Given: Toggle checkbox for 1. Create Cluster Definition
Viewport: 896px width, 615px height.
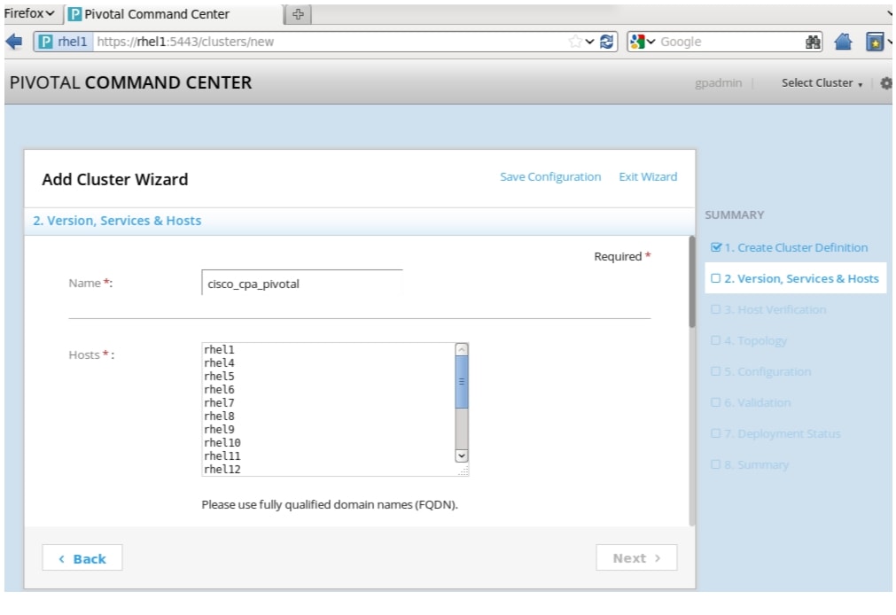Looking at the screenshot, I should [x=716, y=247].
